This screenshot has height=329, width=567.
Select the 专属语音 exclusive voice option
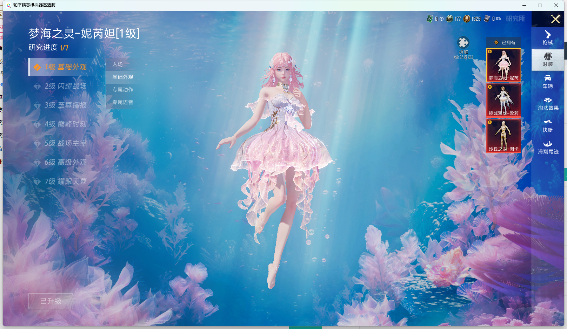[x=122, y=102]
